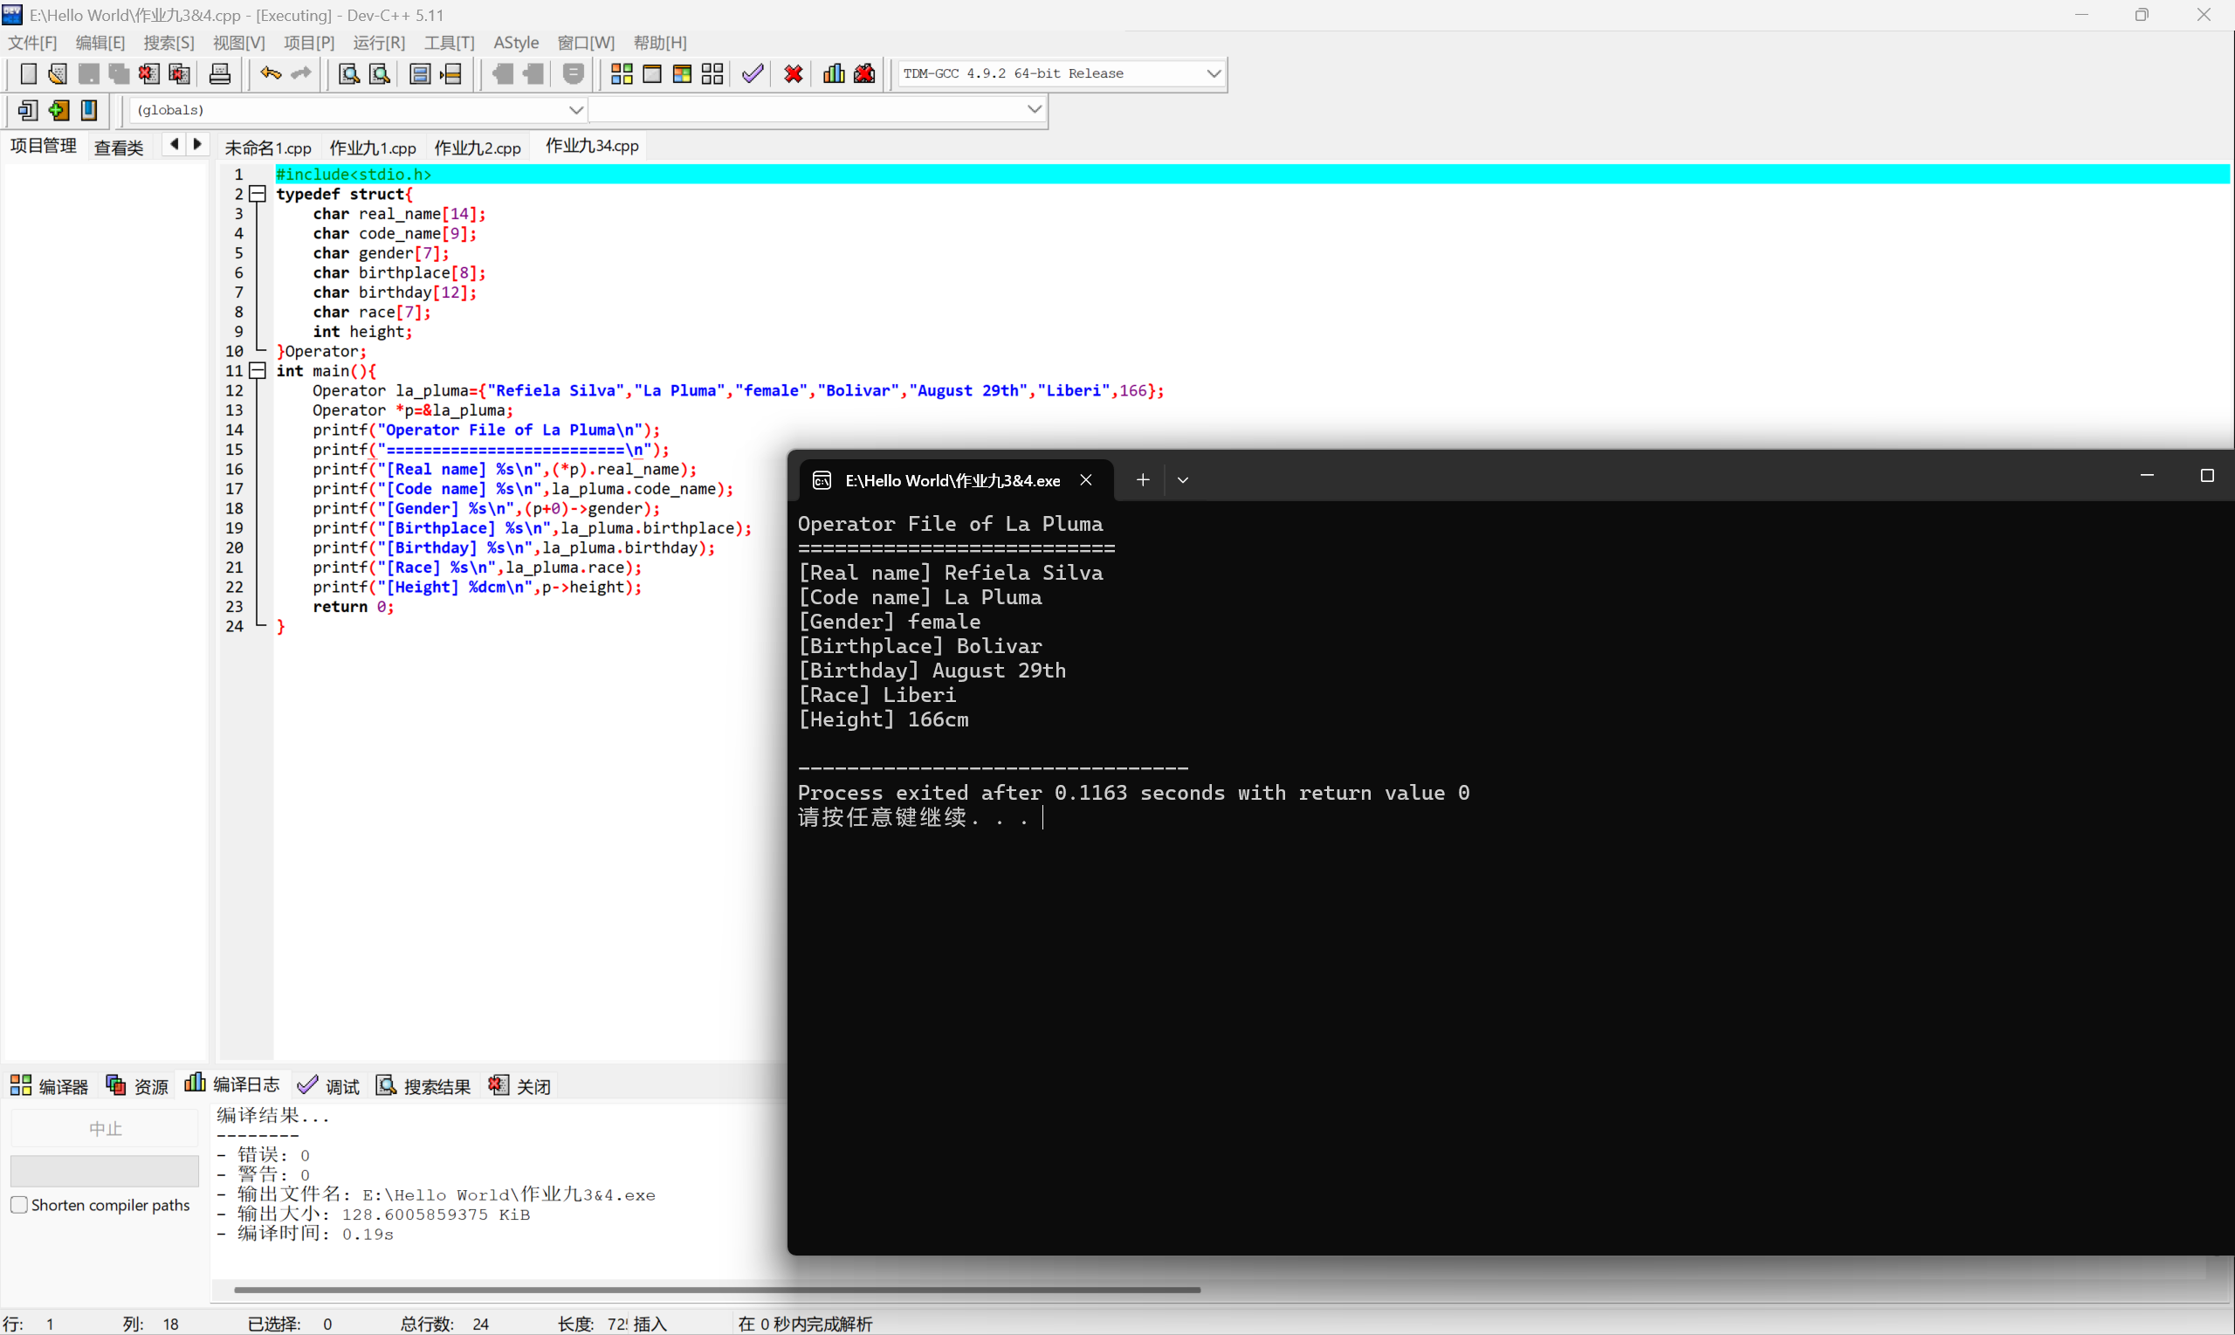Click the Print toolbar icon
This screenshot has width=2235, height=1335.
(219, 73)
